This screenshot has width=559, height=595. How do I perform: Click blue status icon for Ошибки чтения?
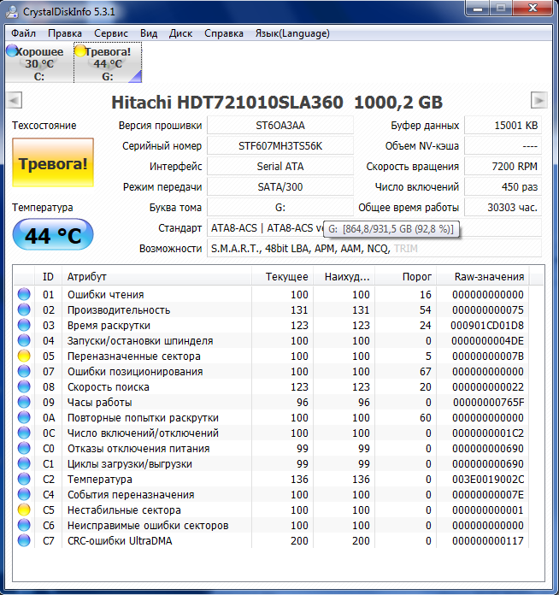click(24, 295)
